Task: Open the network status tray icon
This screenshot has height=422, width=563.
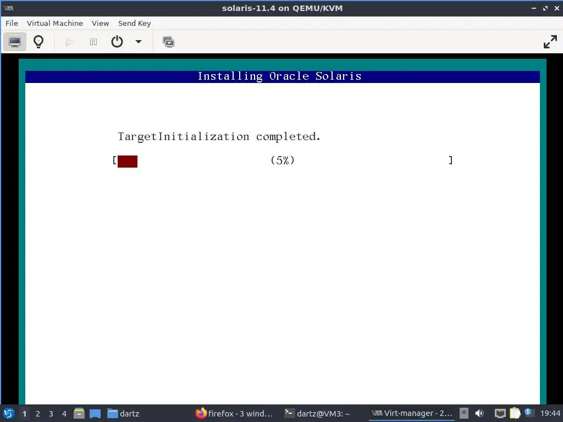Action: 500,413
